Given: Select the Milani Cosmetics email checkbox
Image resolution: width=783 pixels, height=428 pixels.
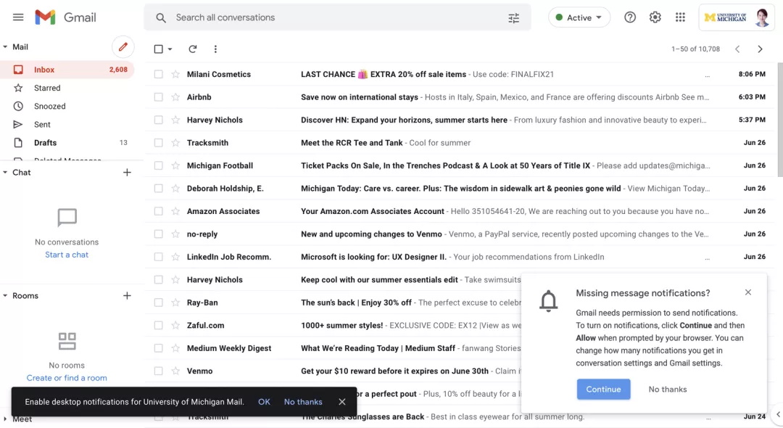Looking at the screenshot, I should (158, 75).
